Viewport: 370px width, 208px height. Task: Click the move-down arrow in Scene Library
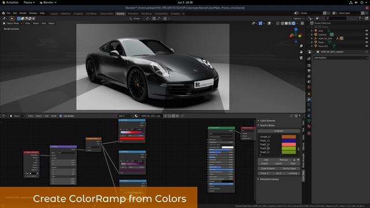(x=298, y=160)
